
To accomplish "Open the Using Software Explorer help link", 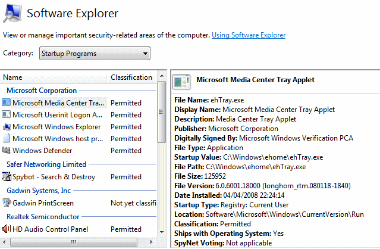I will [249, 36].
